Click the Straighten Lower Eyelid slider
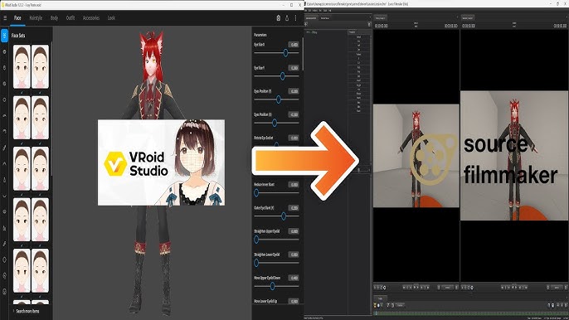This screenshot has height=320, width=569. tap(276, 263)
